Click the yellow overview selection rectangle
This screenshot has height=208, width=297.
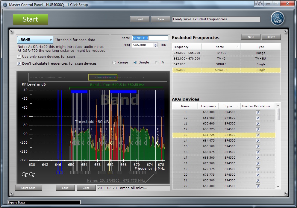coord(103,77)
